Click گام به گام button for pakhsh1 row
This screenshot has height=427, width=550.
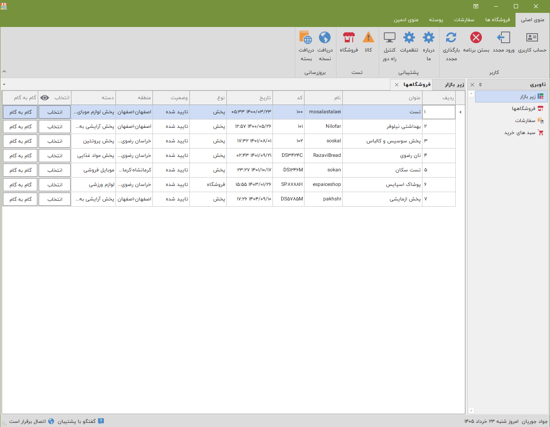coord(20,199)
